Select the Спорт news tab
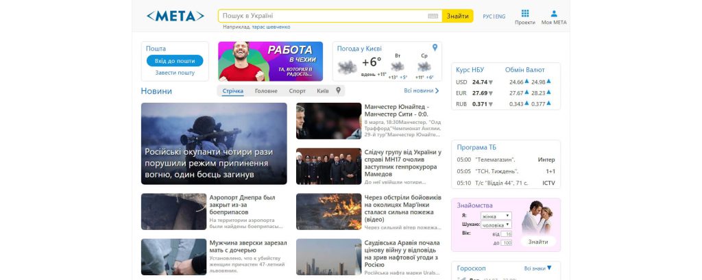702x280 pixels. (298, 90)
